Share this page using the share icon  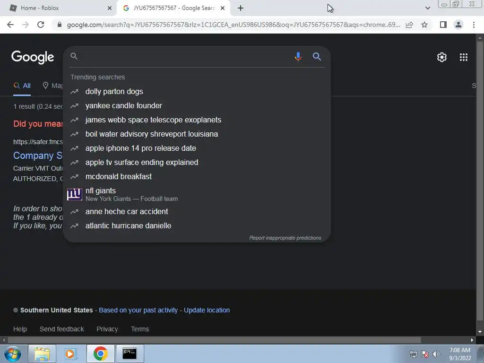click(409, 25)
